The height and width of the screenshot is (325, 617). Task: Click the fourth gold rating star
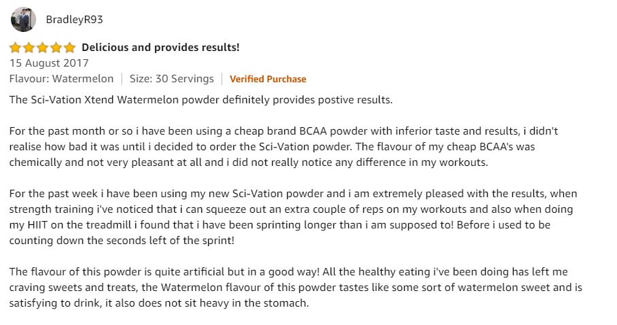[x=56, y=48]
